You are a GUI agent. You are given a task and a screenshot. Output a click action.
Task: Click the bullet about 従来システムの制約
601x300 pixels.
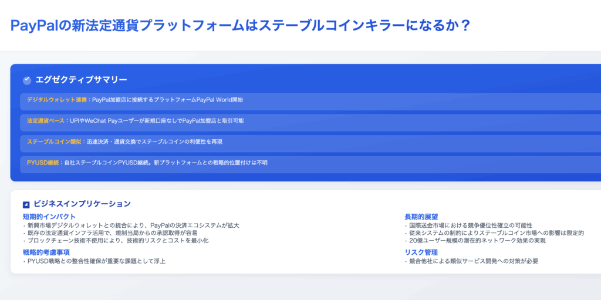[494, 233]
